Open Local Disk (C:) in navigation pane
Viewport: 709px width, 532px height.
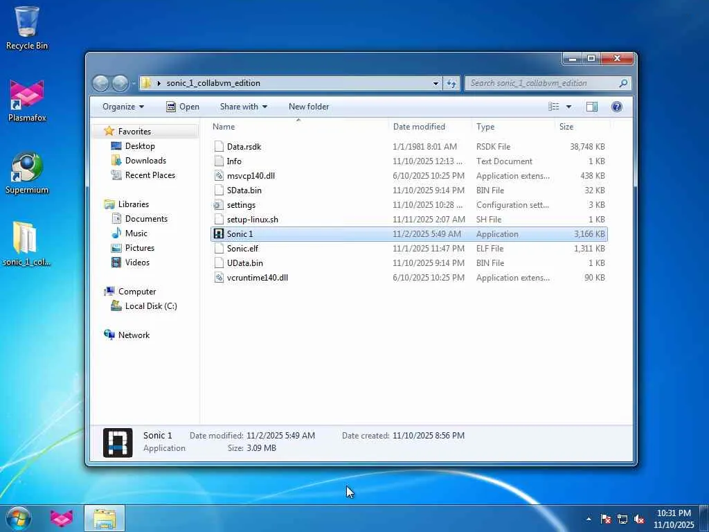click(150, 305)
